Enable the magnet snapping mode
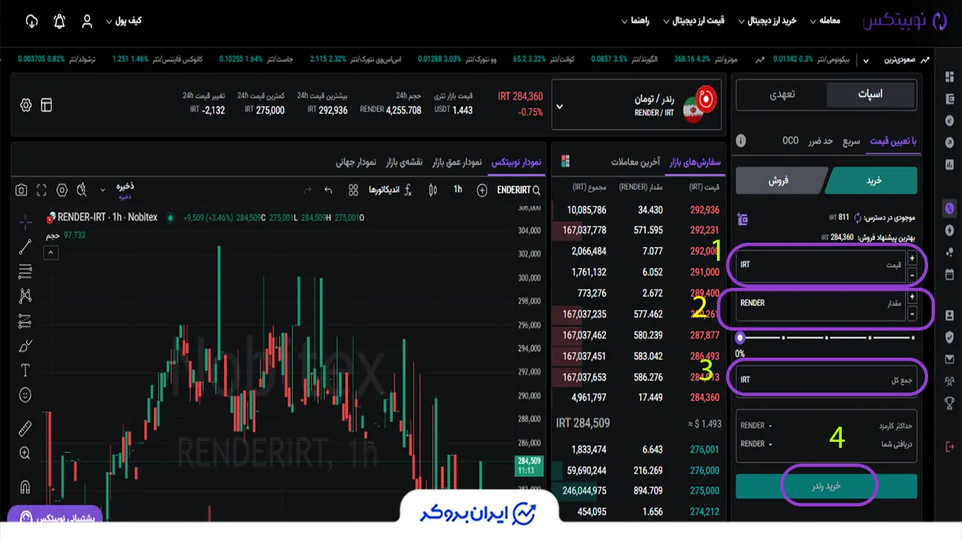Viewport: 962px width, 541px height. 26,486
